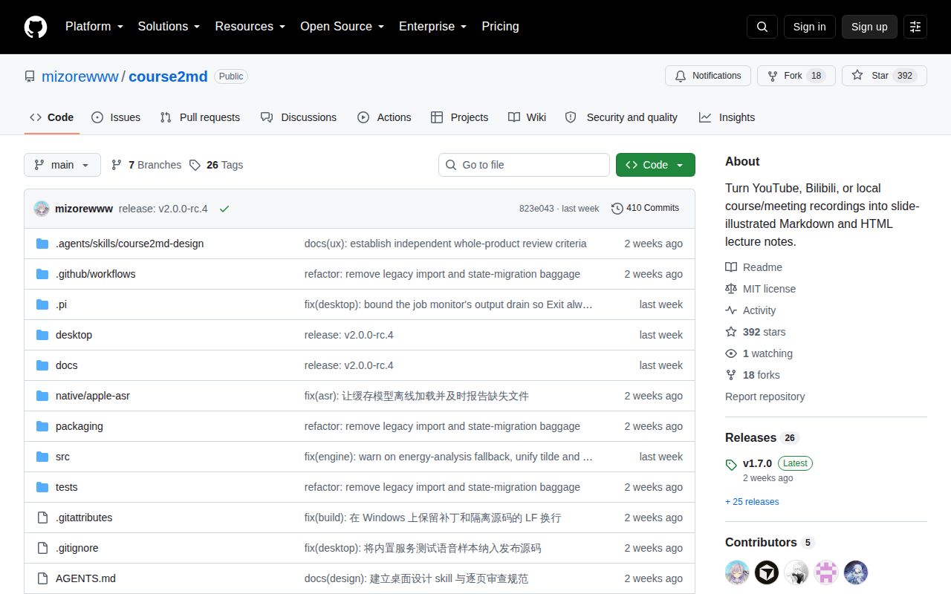Switch to the Issues tab

pyautogui.click(x=116, y=117)
